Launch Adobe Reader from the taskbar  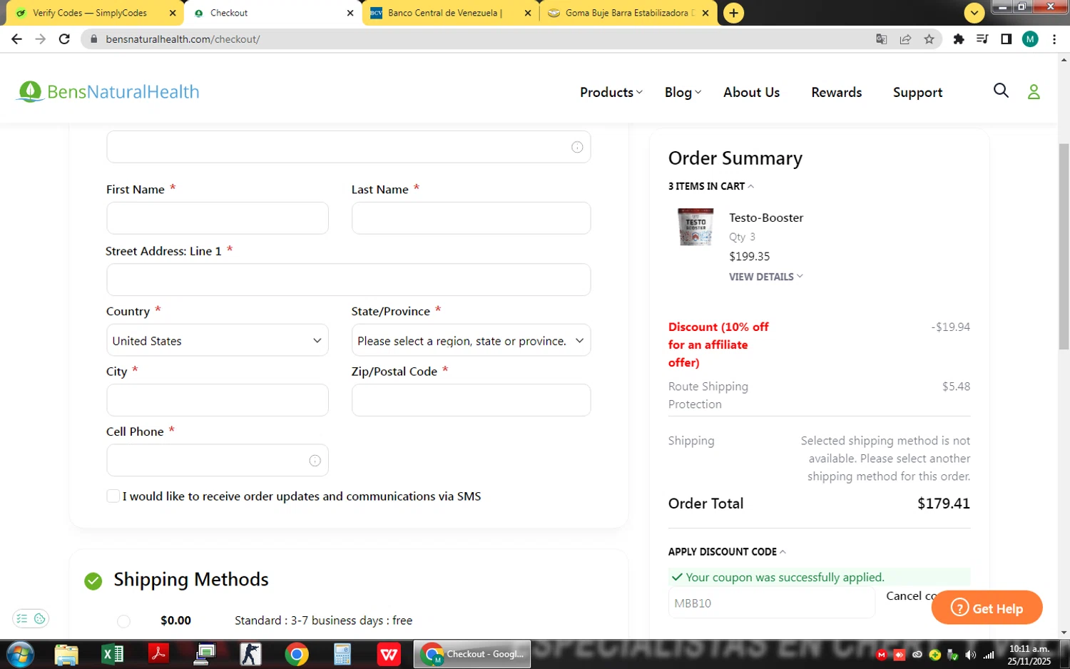[158, 654]
